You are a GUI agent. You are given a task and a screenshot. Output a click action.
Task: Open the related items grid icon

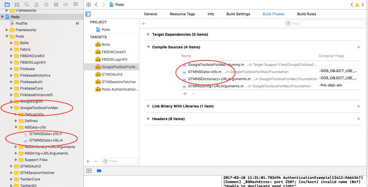pyautogui.click(x=88, y=5)
